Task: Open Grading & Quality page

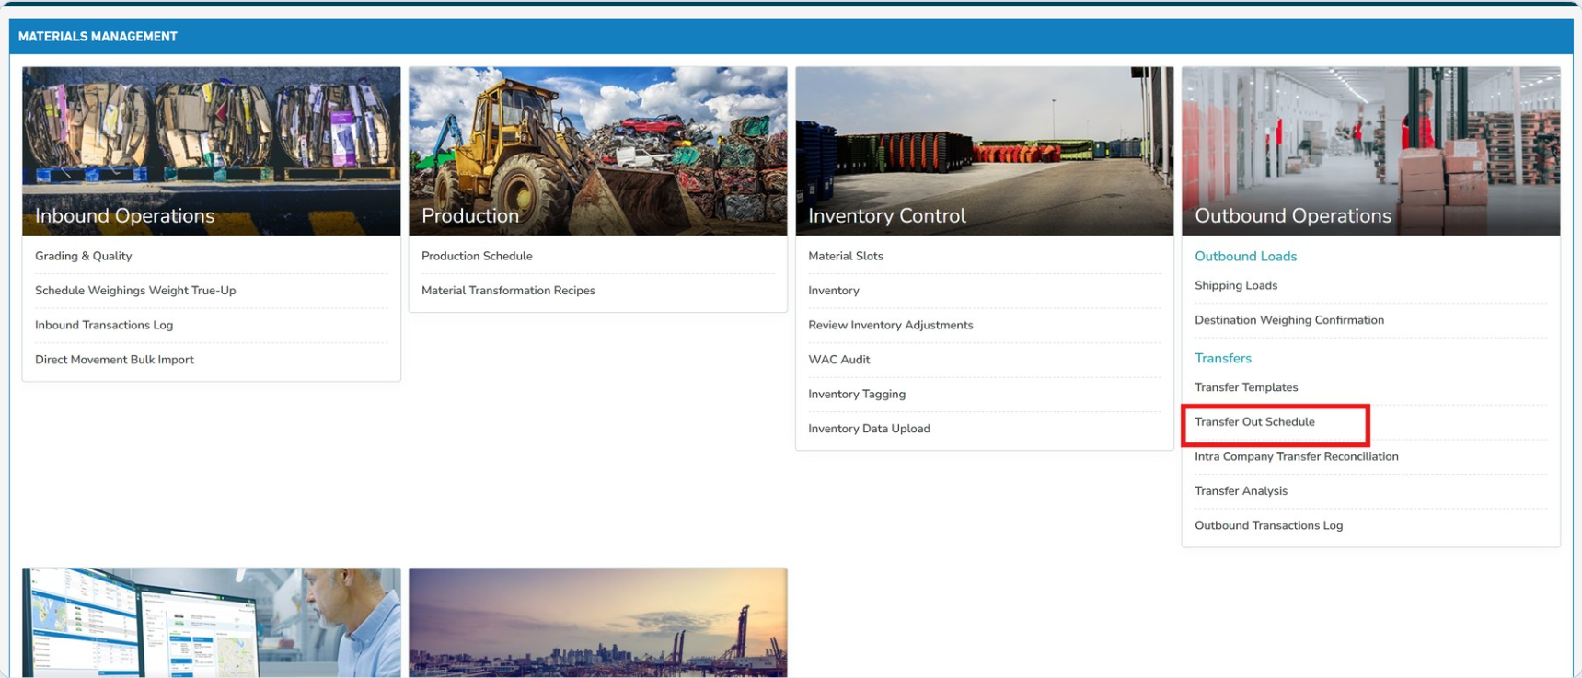Action: tap(84, 256)
